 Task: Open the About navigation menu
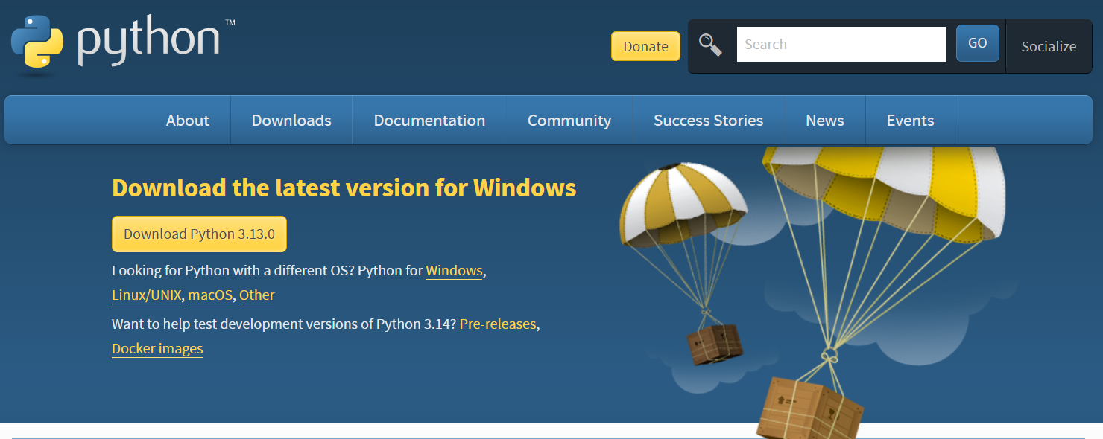click(x=188, y=121)
